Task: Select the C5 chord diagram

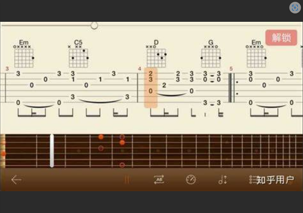Action: [78, 54]
